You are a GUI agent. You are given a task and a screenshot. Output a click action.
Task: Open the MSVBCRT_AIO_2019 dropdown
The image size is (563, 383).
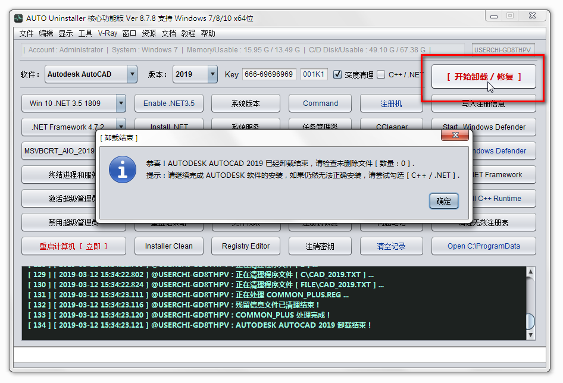59,150
